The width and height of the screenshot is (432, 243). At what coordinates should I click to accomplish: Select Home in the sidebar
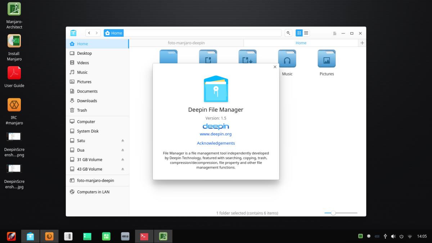(97, 44)
